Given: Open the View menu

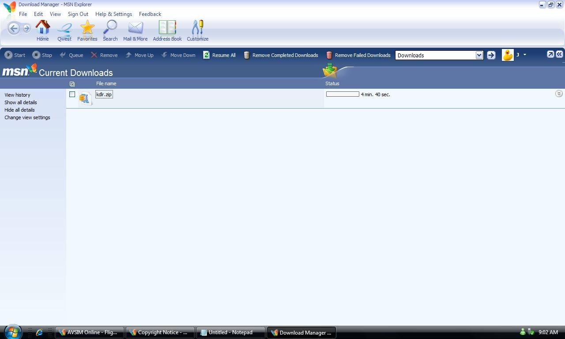Looking at the screenshot, I should pos(55,14).
